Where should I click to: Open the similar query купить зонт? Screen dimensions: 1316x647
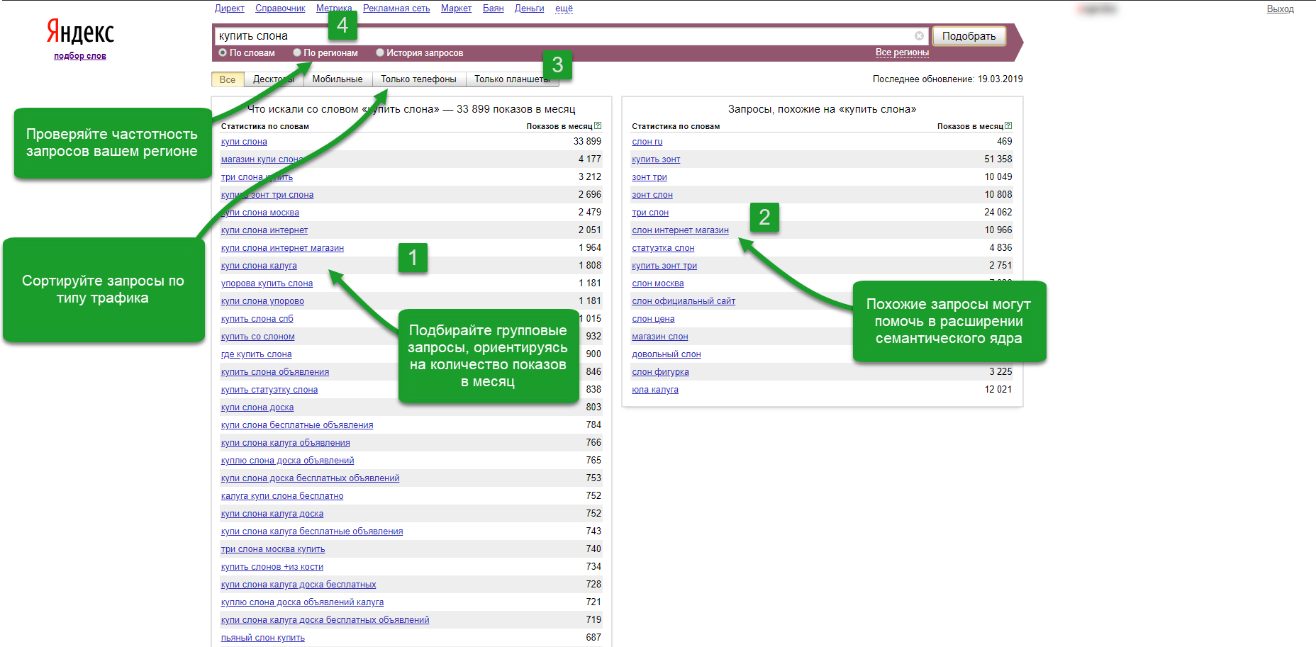(x=656, y=159)
